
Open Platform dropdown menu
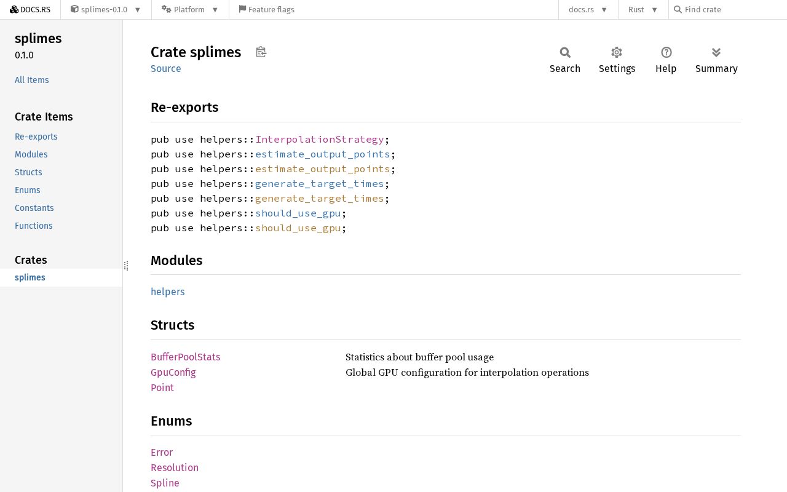pos(190,9)
